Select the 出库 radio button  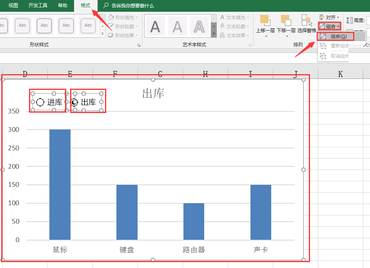pyautogui.click(x=74, y=102)
